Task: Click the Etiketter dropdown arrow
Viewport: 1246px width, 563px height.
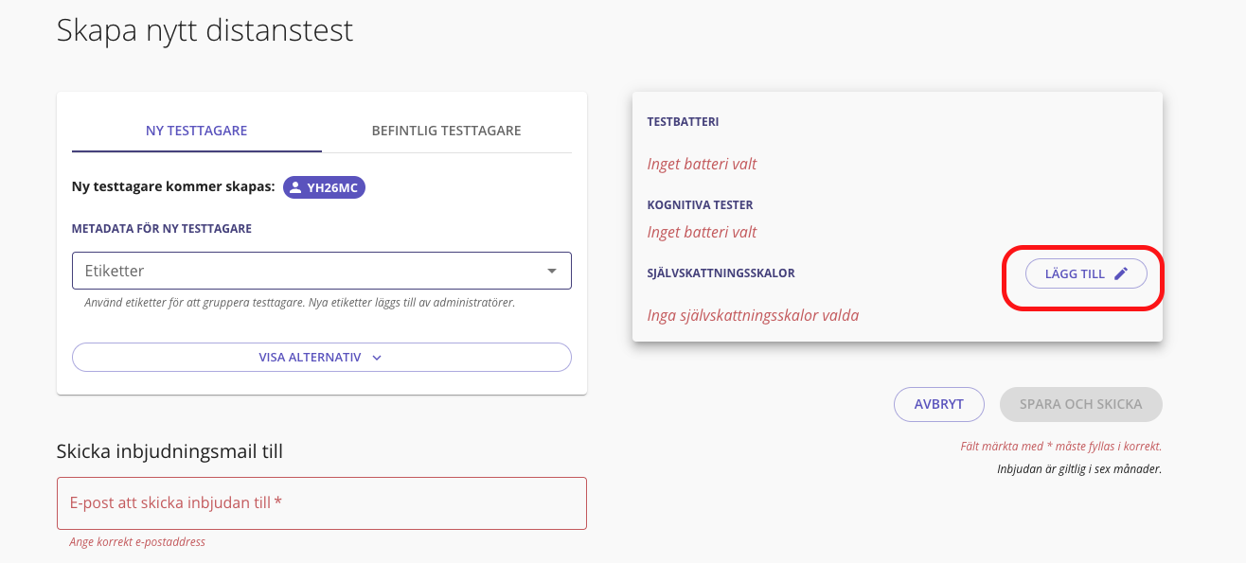Action: [x=552, y=272]
